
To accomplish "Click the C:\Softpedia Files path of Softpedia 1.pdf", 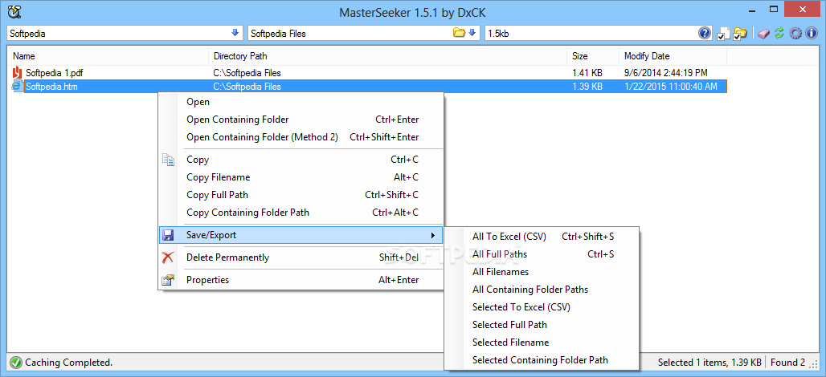I will coord(247,72).
